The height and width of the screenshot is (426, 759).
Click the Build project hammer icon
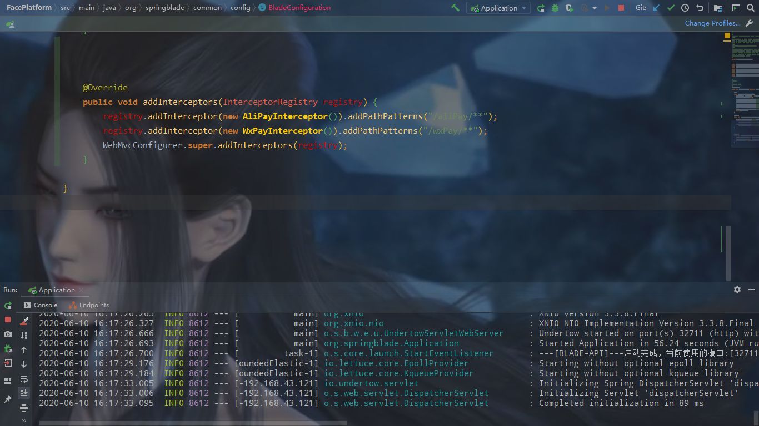tap(455, 8)
